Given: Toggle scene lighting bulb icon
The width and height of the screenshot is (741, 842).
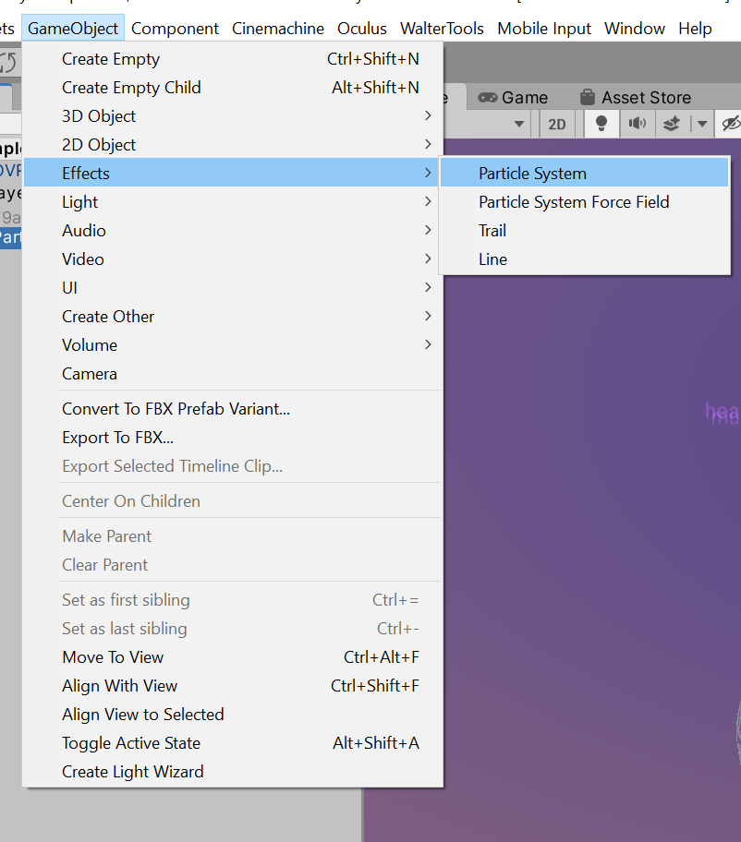Looking at the screenshot, I should pyautogui.click(x=601, y=124).
